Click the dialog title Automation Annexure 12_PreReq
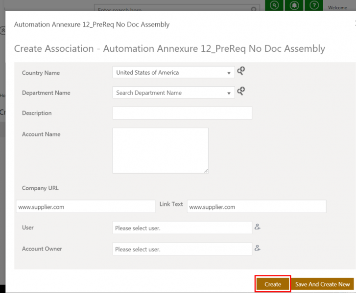The image size is (356, 293). coord(92,24)
